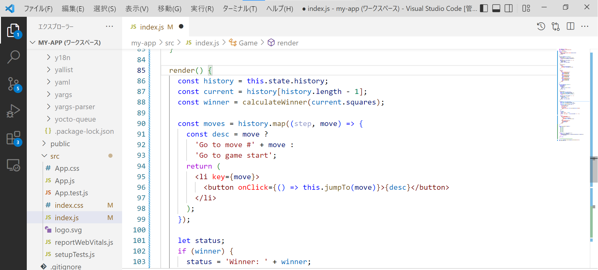Click the render method symbol in breadcrumb
The image size is (598, 270).
283,43
